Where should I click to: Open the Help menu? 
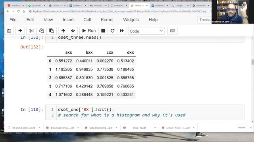153,20
